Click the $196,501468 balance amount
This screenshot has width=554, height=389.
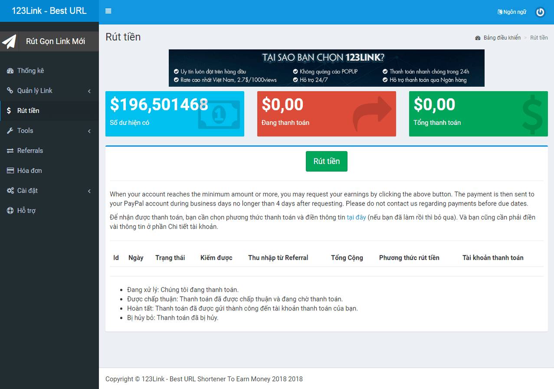coord(159,105)
